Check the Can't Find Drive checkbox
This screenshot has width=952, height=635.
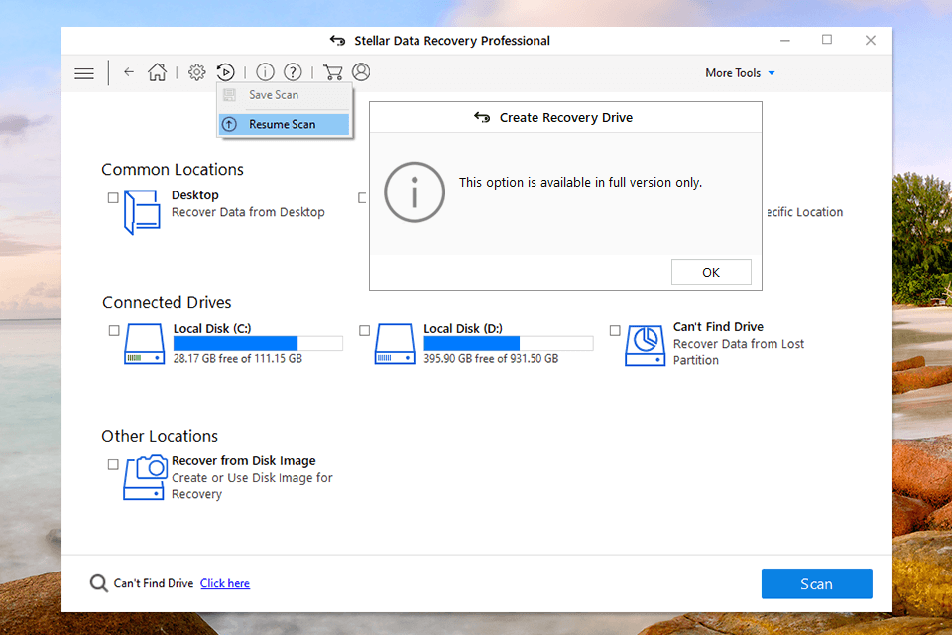click(615, 331)
